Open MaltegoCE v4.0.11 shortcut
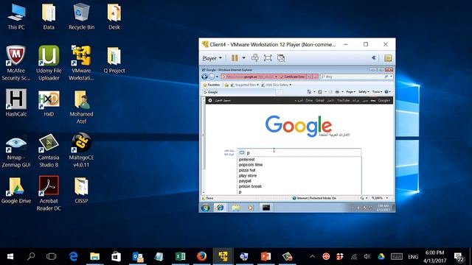Viewport: 472px width, 265px height. point(81,150)
